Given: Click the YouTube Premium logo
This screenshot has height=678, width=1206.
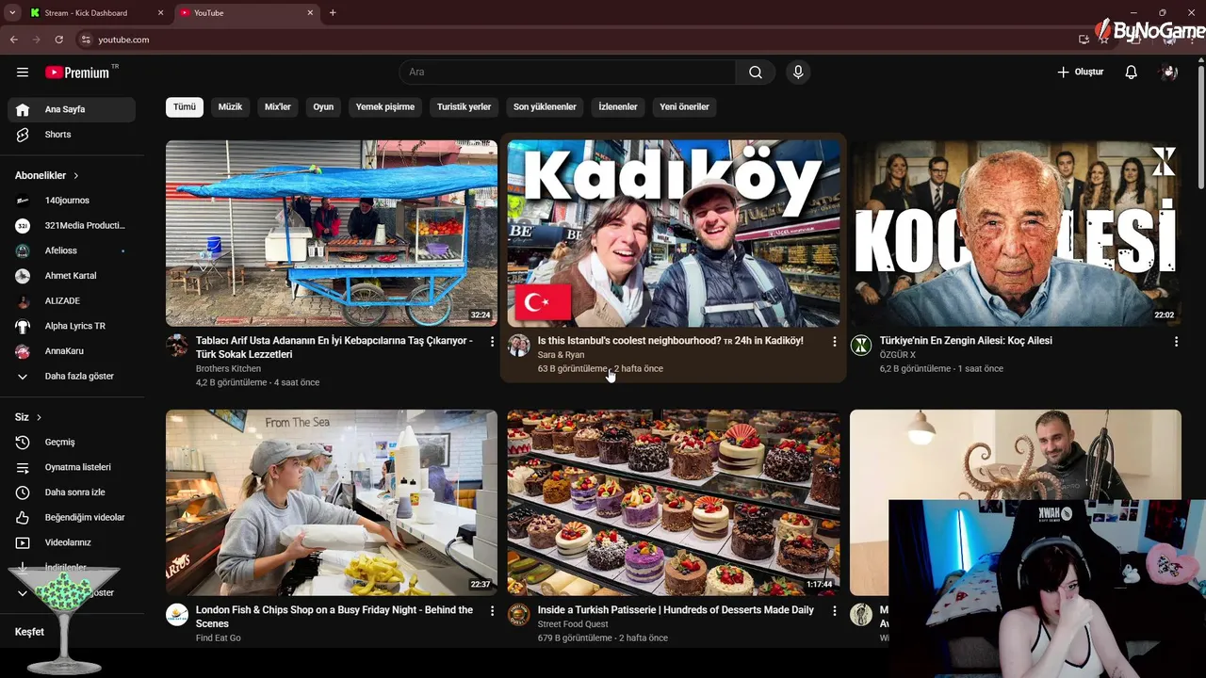Looking at the screenshot, I should click(77, 73).
